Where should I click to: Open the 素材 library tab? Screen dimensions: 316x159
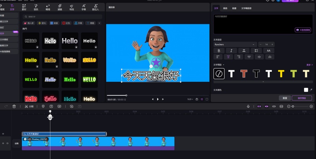pyautogui.click(x=24, y=7)
